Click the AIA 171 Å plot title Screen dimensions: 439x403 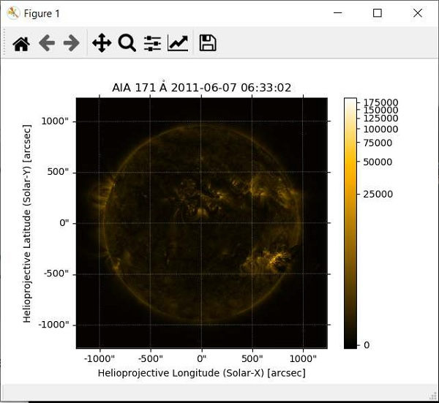click(201, 88)
